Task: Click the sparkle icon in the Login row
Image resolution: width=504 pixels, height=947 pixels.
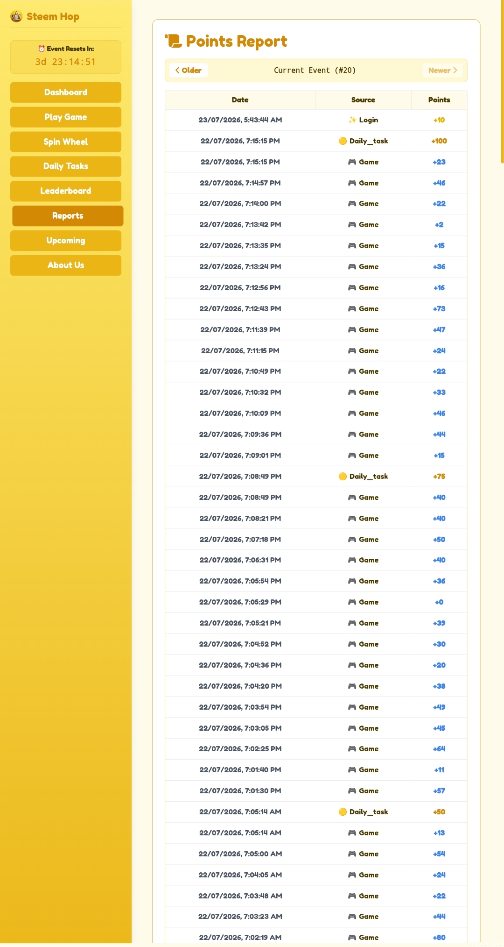Action: [x=352, y=120]
